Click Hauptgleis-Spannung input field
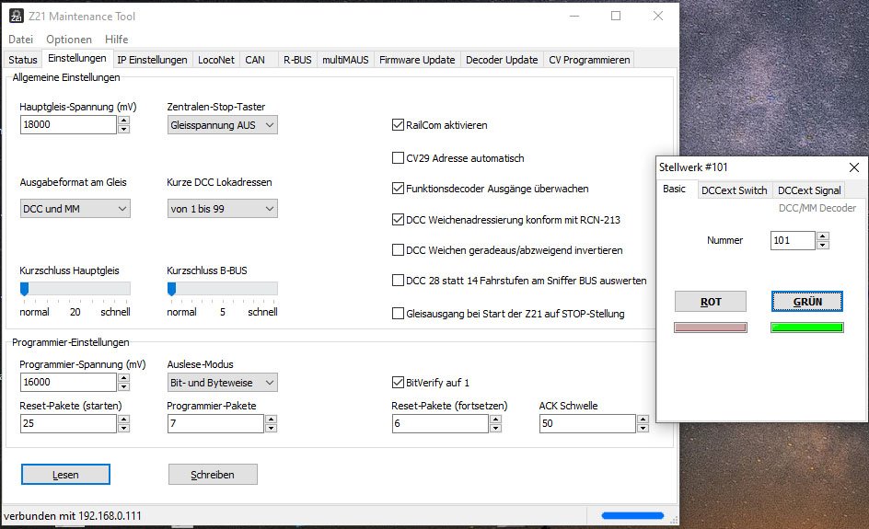The height and width of the screenshot is (529, 869). tap(68, 124)
